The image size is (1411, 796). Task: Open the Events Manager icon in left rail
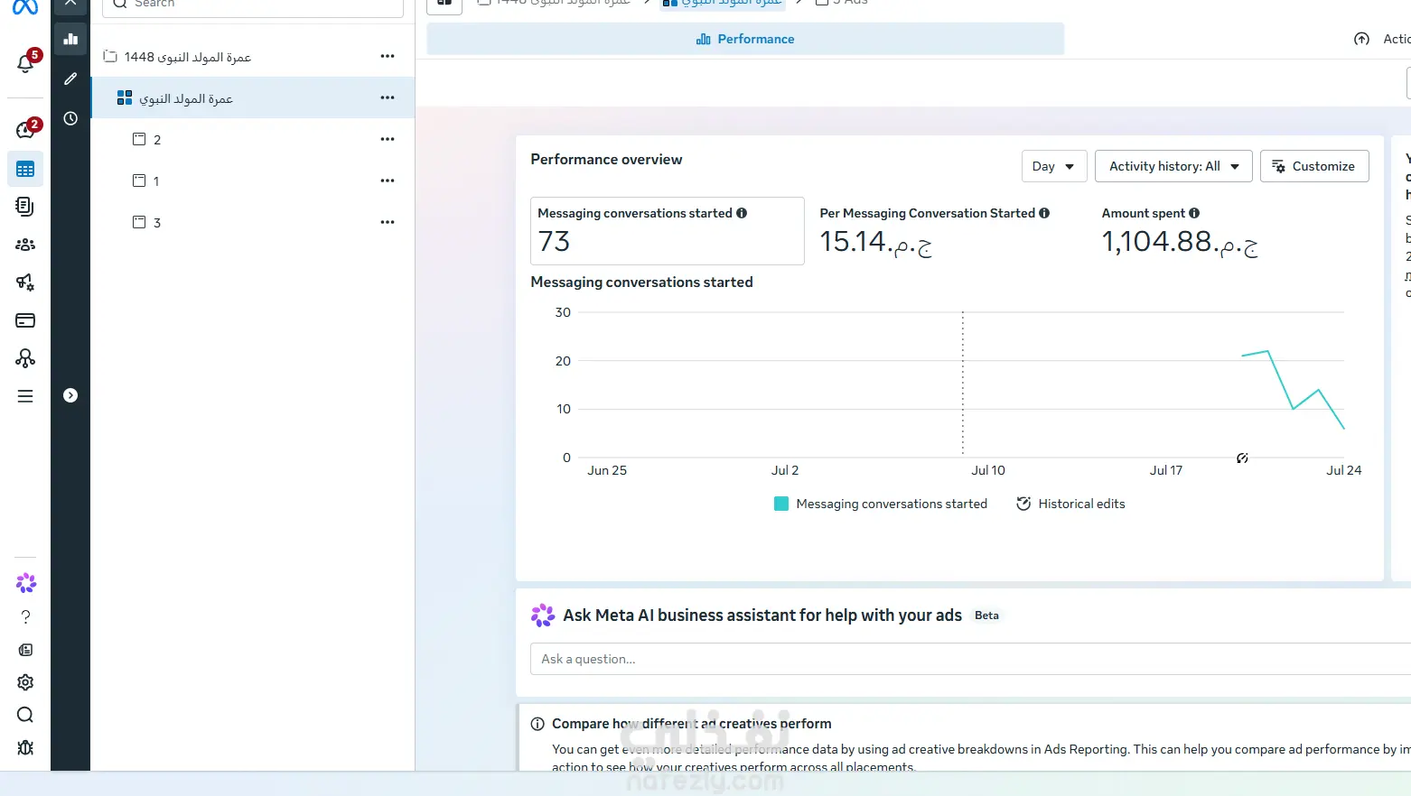[x=25, y=358]
